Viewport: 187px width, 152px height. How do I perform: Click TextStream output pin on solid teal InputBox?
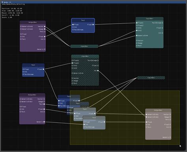(x=163, y=23)
